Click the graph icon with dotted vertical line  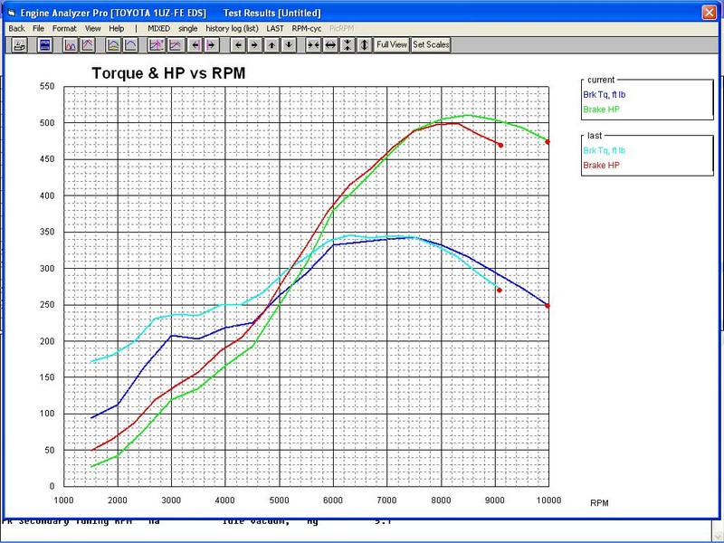[157, 44]
